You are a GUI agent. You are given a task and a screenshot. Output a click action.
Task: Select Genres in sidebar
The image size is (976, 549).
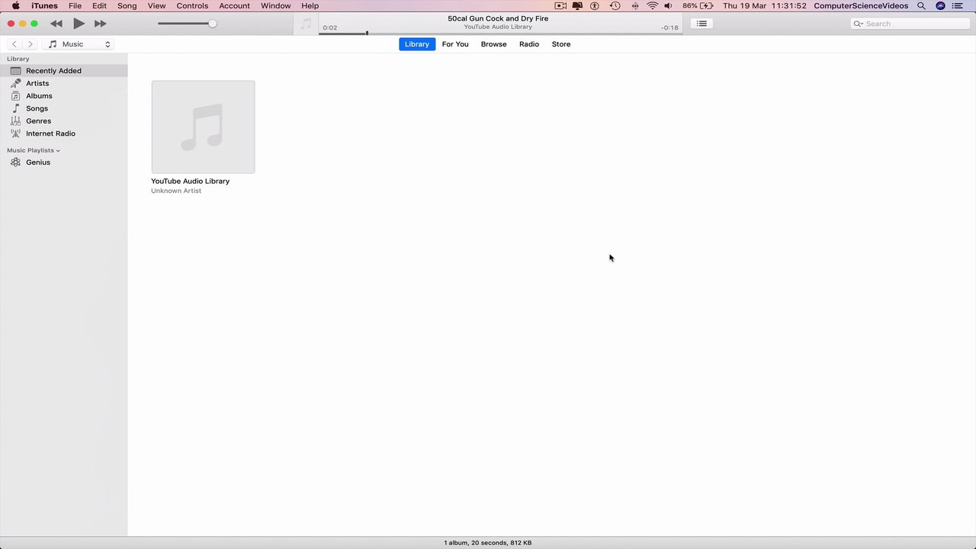[x=64, y=121]
